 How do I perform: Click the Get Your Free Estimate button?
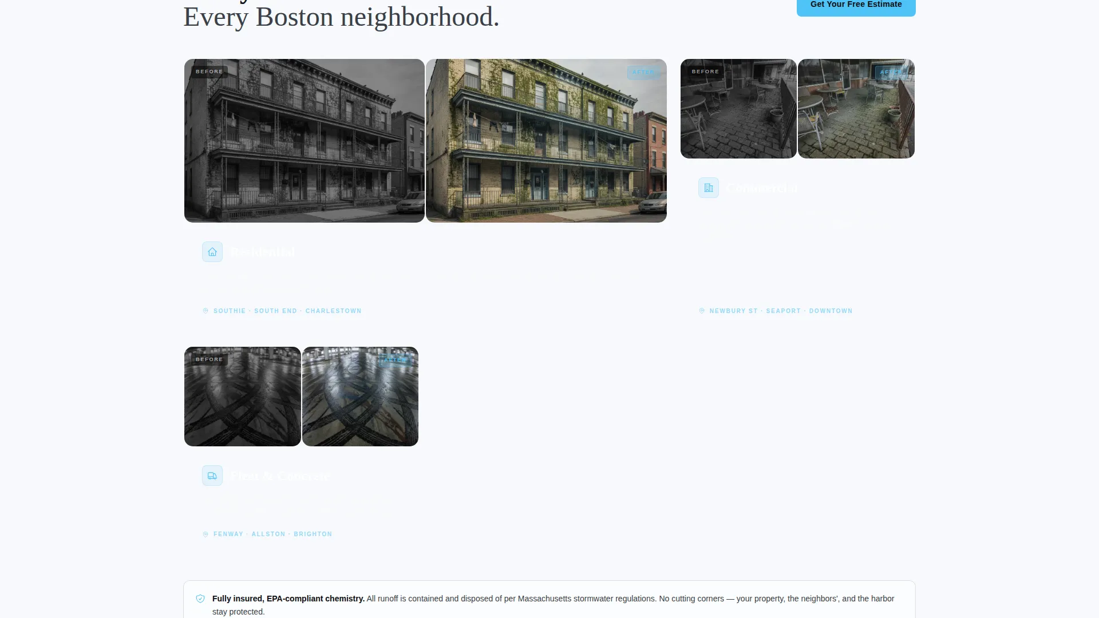(856, 6)
